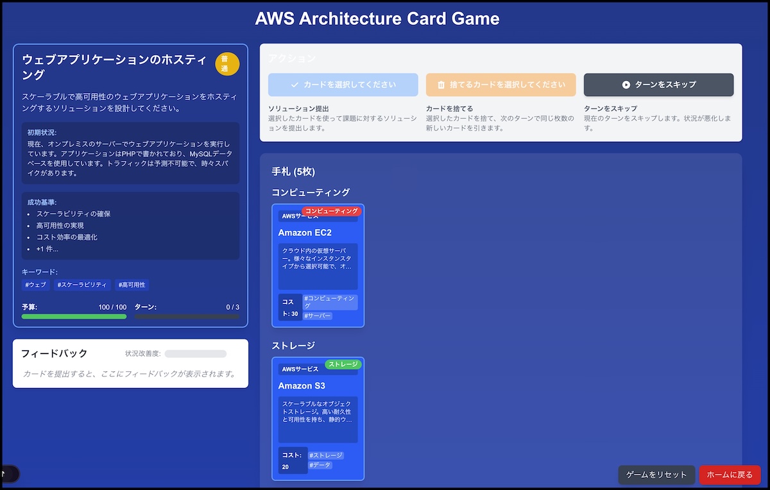Click the #ストレージ tag on S3 card
This screenshot has height=490, width=770.
[x=326, y=455]
